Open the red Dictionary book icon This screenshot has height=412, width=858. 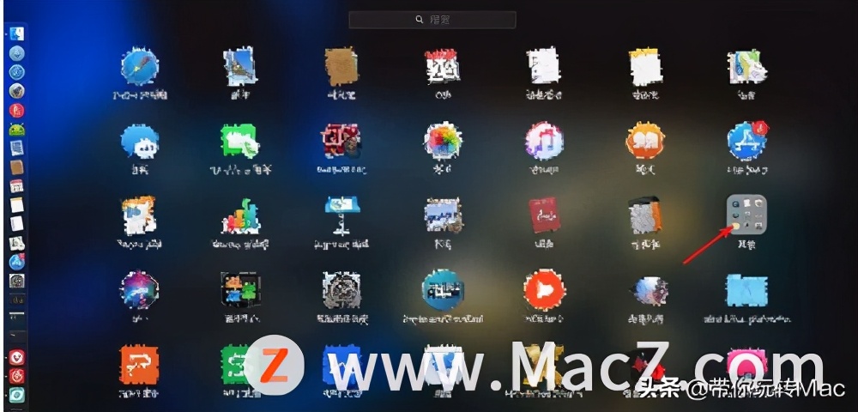(544, 215)
